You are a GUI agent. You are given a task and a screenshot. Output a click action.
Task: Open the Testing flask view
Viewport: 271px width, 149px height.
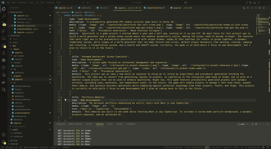click(x=4, y=53)
